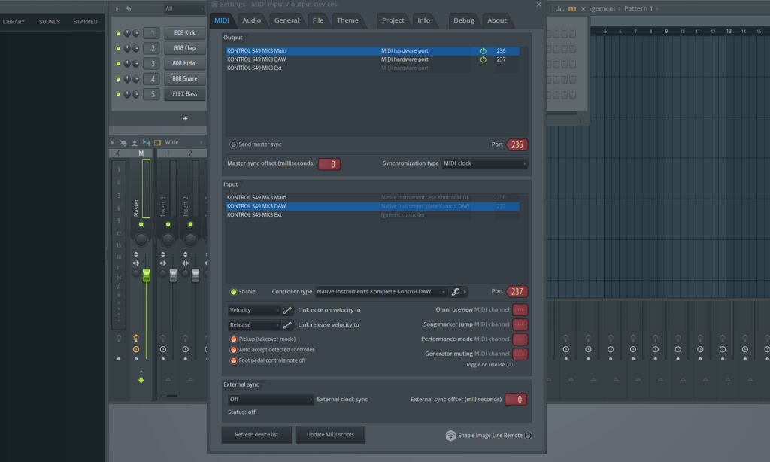The height and width of the screenshot is (462, 770).
Task: Add a new channel with plus icon
Action: (185, 118)
